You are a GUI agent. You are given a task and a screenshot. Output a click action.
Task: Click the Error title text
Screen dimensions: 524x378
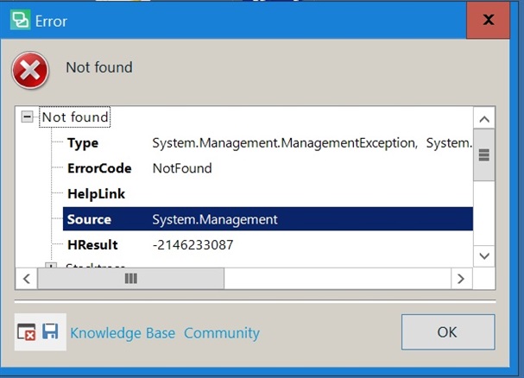click(51, 22)
